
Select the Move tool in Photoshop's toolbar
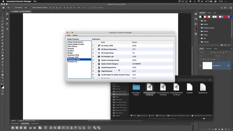click(x=3, y=15)
